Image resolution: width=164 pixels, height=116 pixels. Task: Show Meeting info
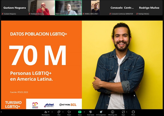(113, 112)
